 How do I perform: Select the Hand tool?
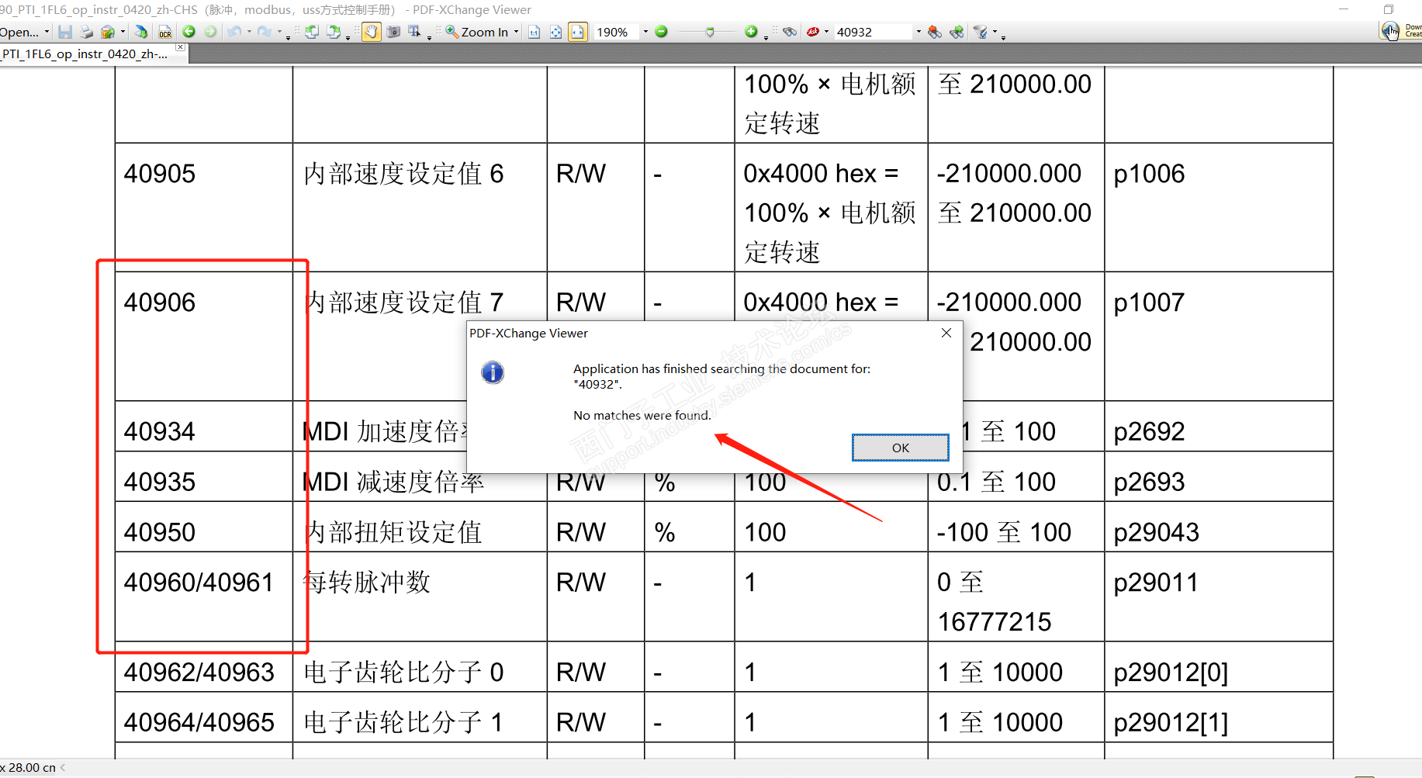pos(372,32)
